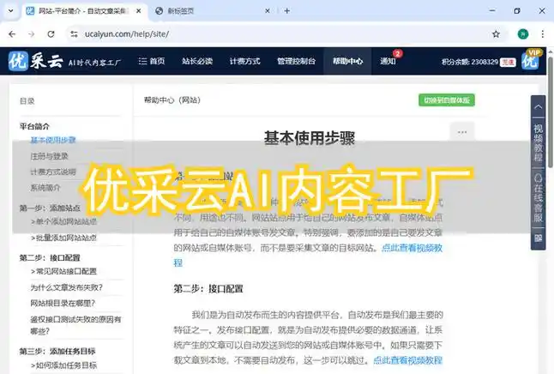Click the red 充值 button
Screen dimensions: 554x374
tap(508, 62)
